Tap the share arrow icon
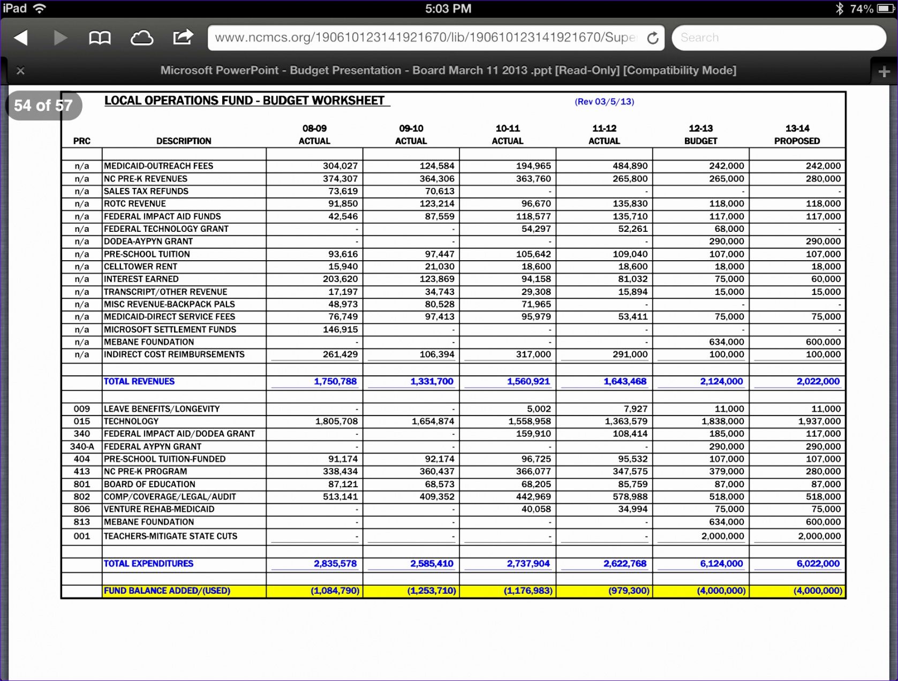 coord(183,37)
